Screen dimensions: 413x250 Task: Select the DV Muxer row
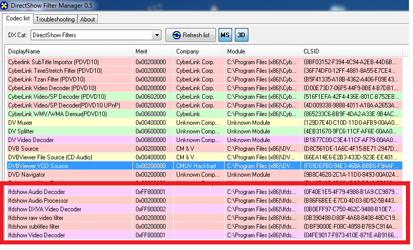204,123
